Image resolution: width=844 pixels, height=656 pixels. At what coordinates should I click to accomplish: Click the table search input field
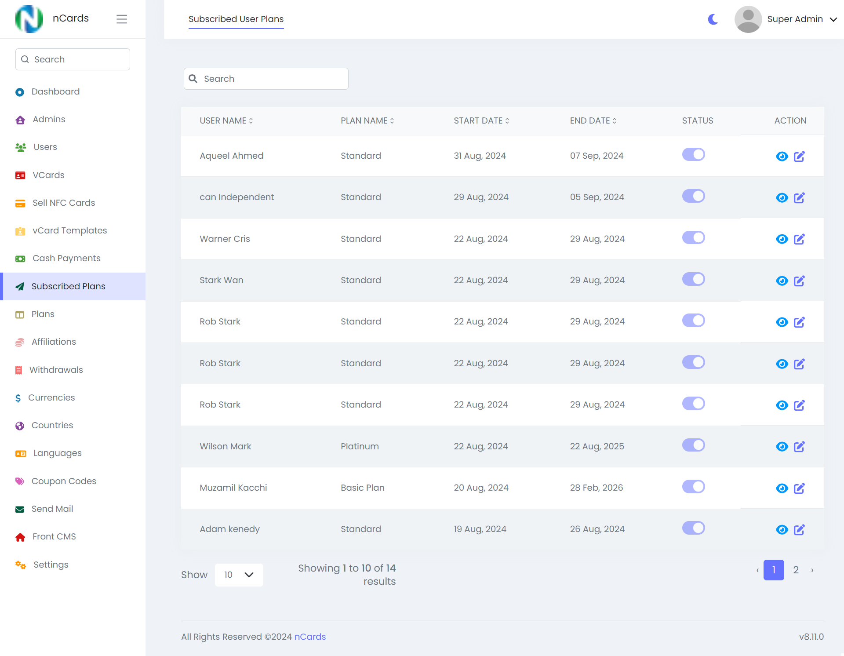266,78
